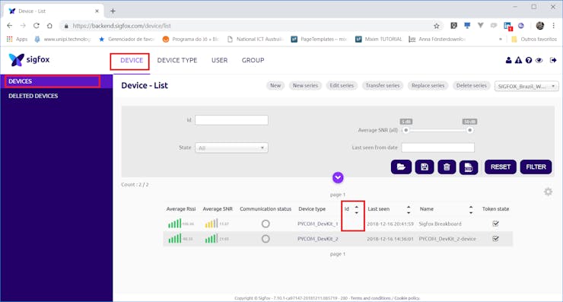Image resolution: width=563 pixels, height=302 pixels.
Task: Select communication status circle for PYCOM_DevKit_1
Action: point(266,224)
